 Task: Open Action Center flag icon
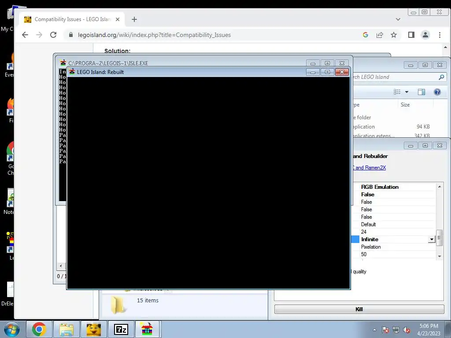coord(385,330)
